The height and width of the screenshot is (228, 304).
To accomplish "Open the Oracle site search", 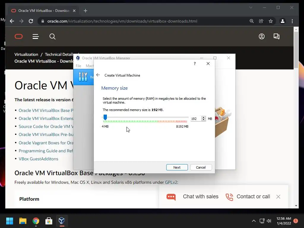I will click(52, 37).
